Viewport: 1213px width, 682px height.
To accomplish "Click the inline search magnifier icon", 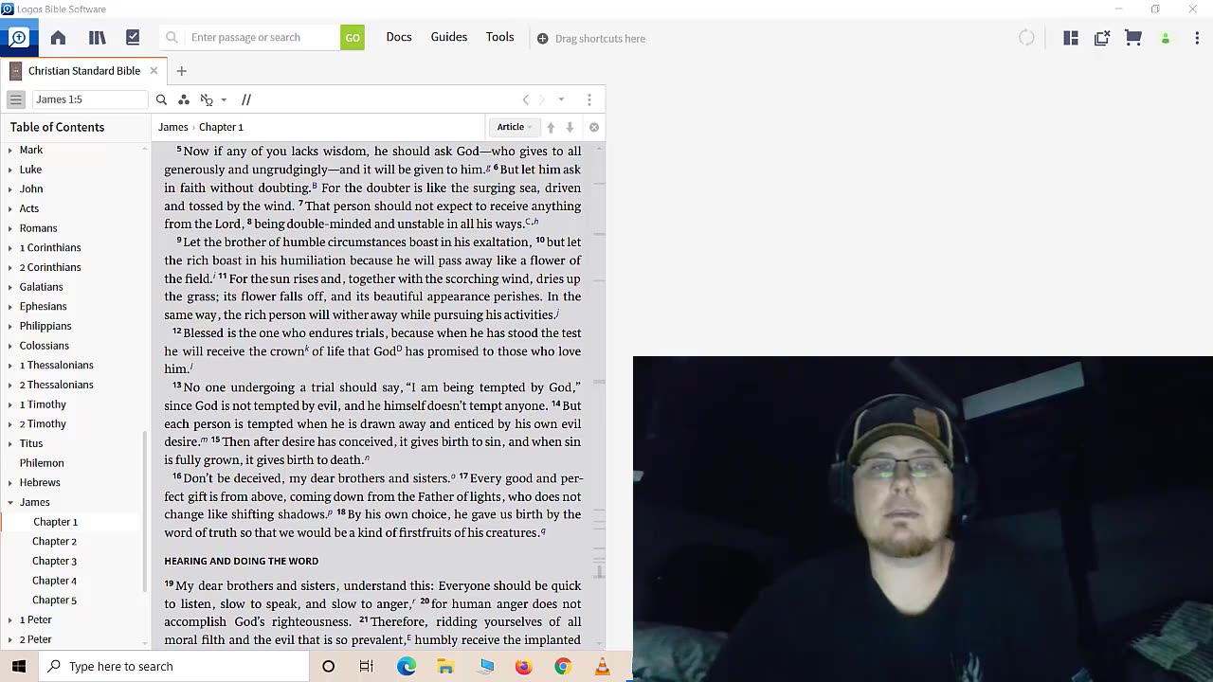I will 161,99.
